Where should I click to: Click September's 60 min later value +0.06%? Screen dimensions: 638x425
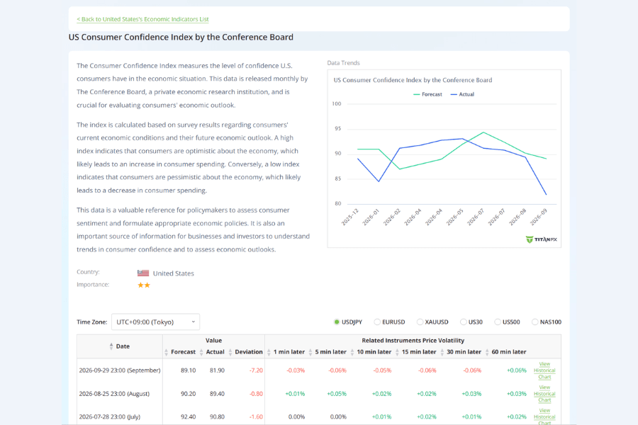[517, 370]
